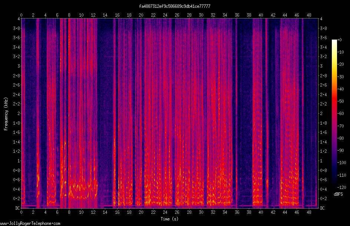The image size is (350, 226).
Task: Click the "-120" color scale value
Action: point(342,188)
